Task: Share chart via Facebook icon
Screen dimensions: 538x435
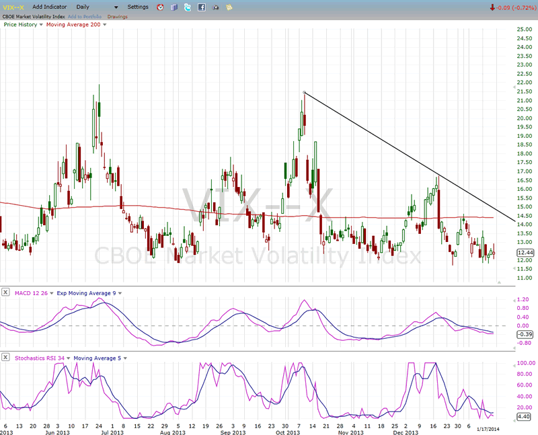Action: point(200,7)
